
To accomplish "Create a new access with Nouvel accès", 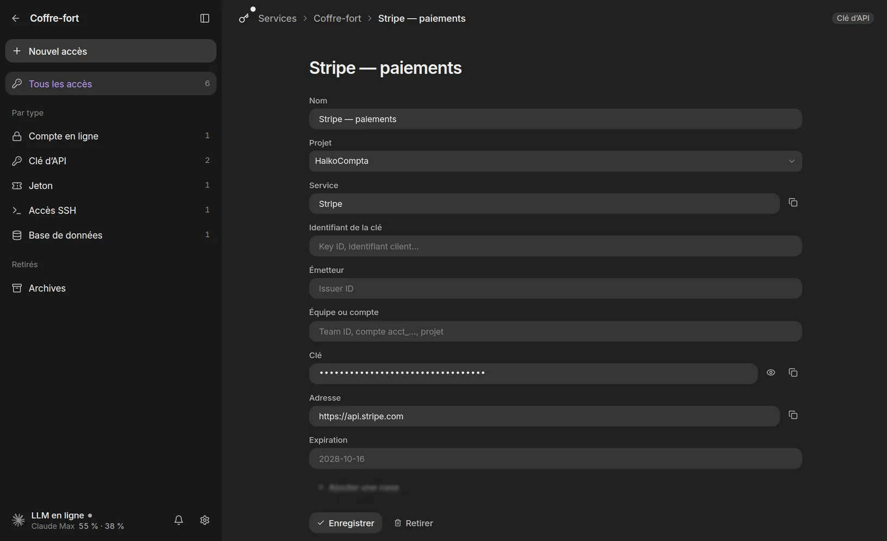I will point(111,51).
